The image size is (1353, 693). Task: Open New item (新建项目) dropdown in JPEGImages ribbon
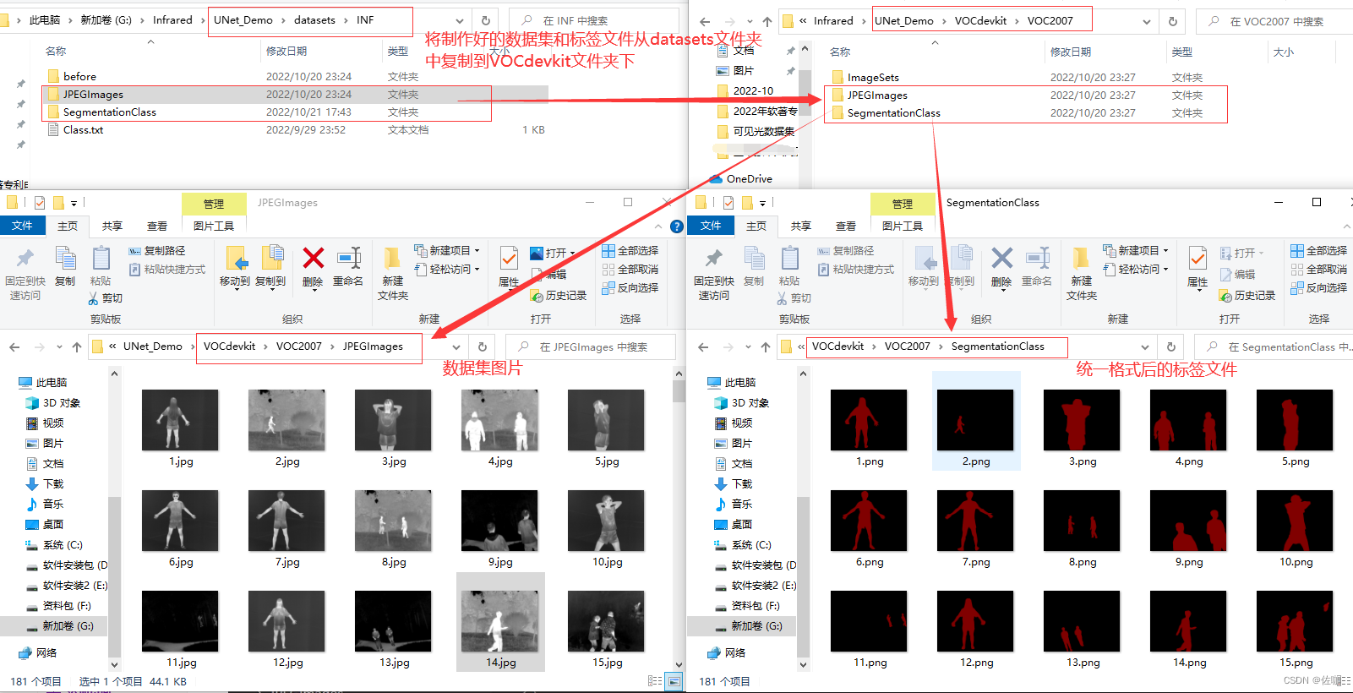coord(447,251)
